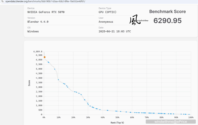Click the device type value GPU (OPTIX)
Screen dimensions: 198x125
108,12
